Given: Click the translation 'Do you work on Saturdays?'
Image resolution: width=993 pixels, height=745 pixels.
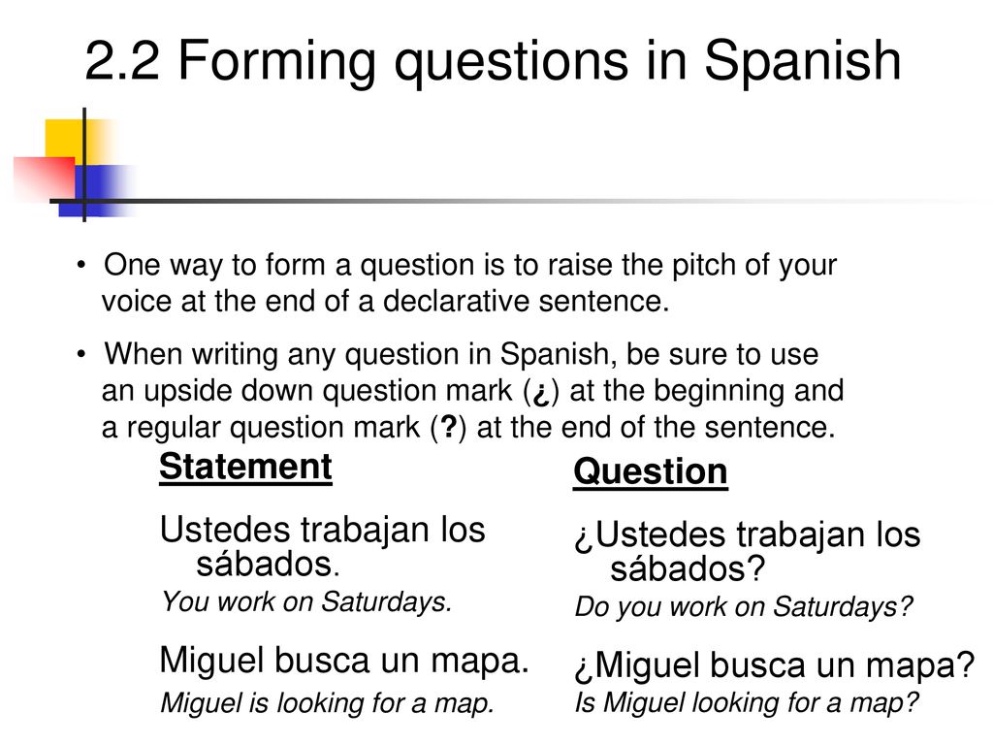Looking at the screenshot, I should pyautogui.click(x=744, y=607).
